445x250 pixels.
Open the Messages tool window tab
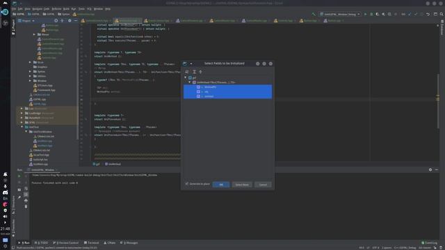(129, 242)
